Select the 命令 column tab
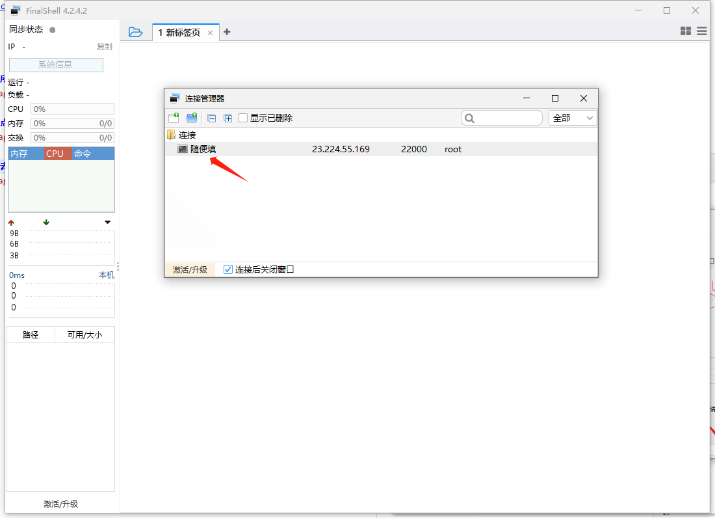The height and width of the screenshot is (518, 715). point(83,154)
